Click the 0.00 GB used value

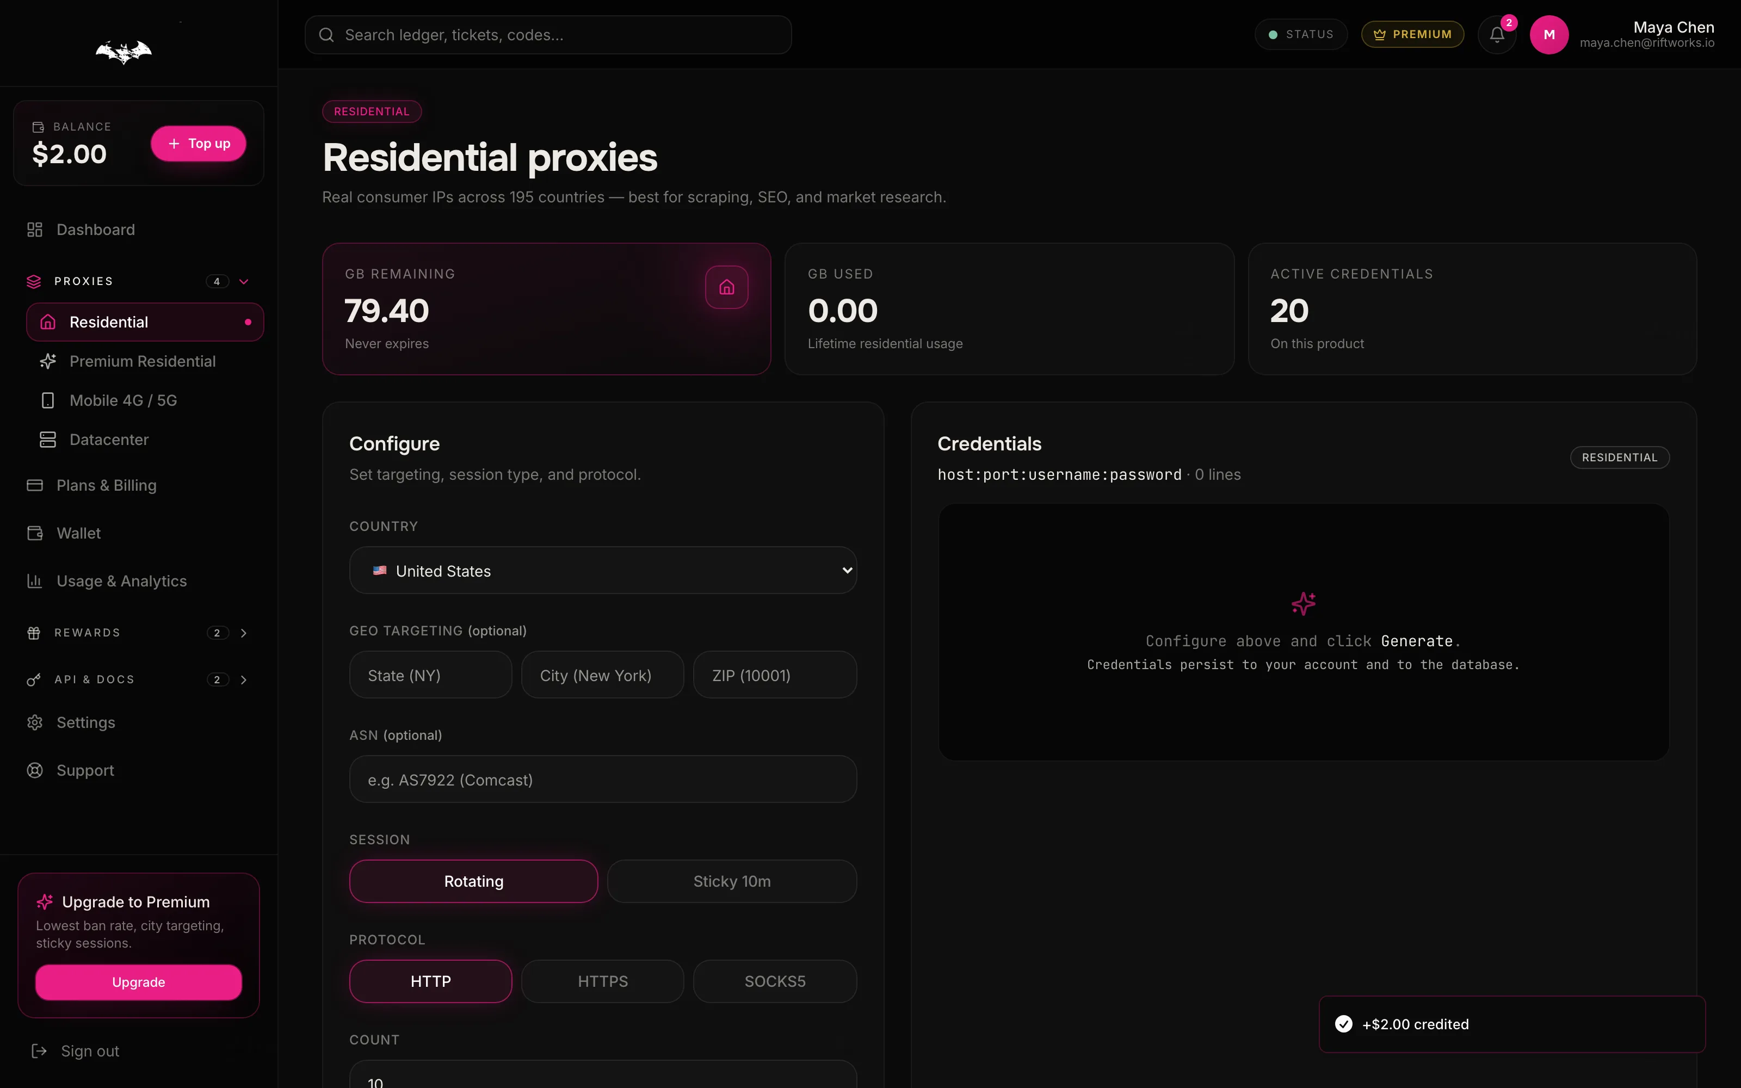tap(842, 311)
